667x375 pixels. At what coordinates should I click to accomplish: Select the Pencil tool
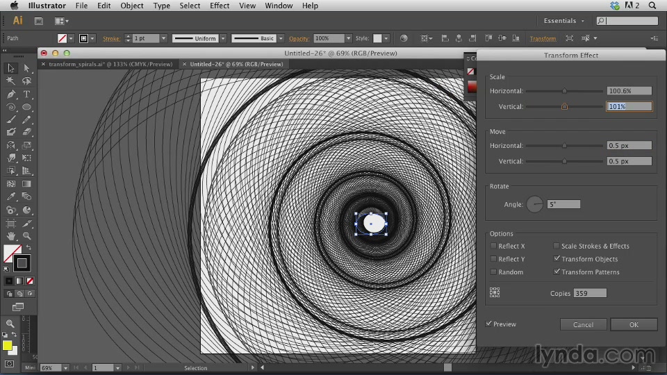coord(26,119)
